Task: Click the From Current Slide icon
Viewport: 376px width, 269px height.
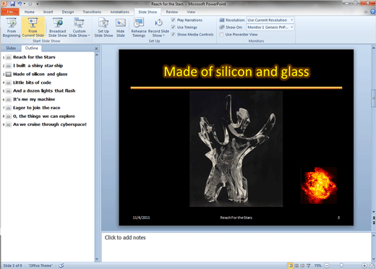Action: (x=33, y=23)
